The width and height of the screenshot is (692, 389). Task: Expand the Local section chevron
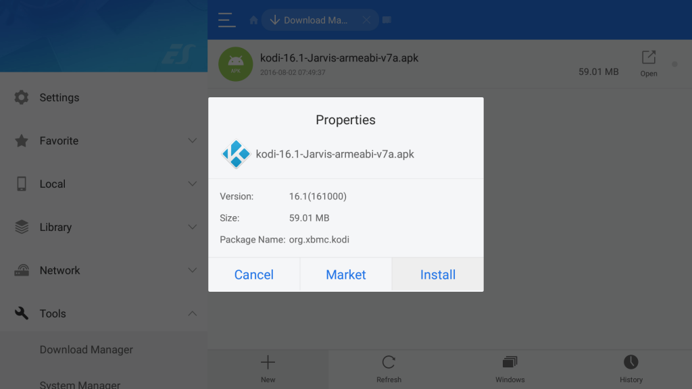point(193,184)
